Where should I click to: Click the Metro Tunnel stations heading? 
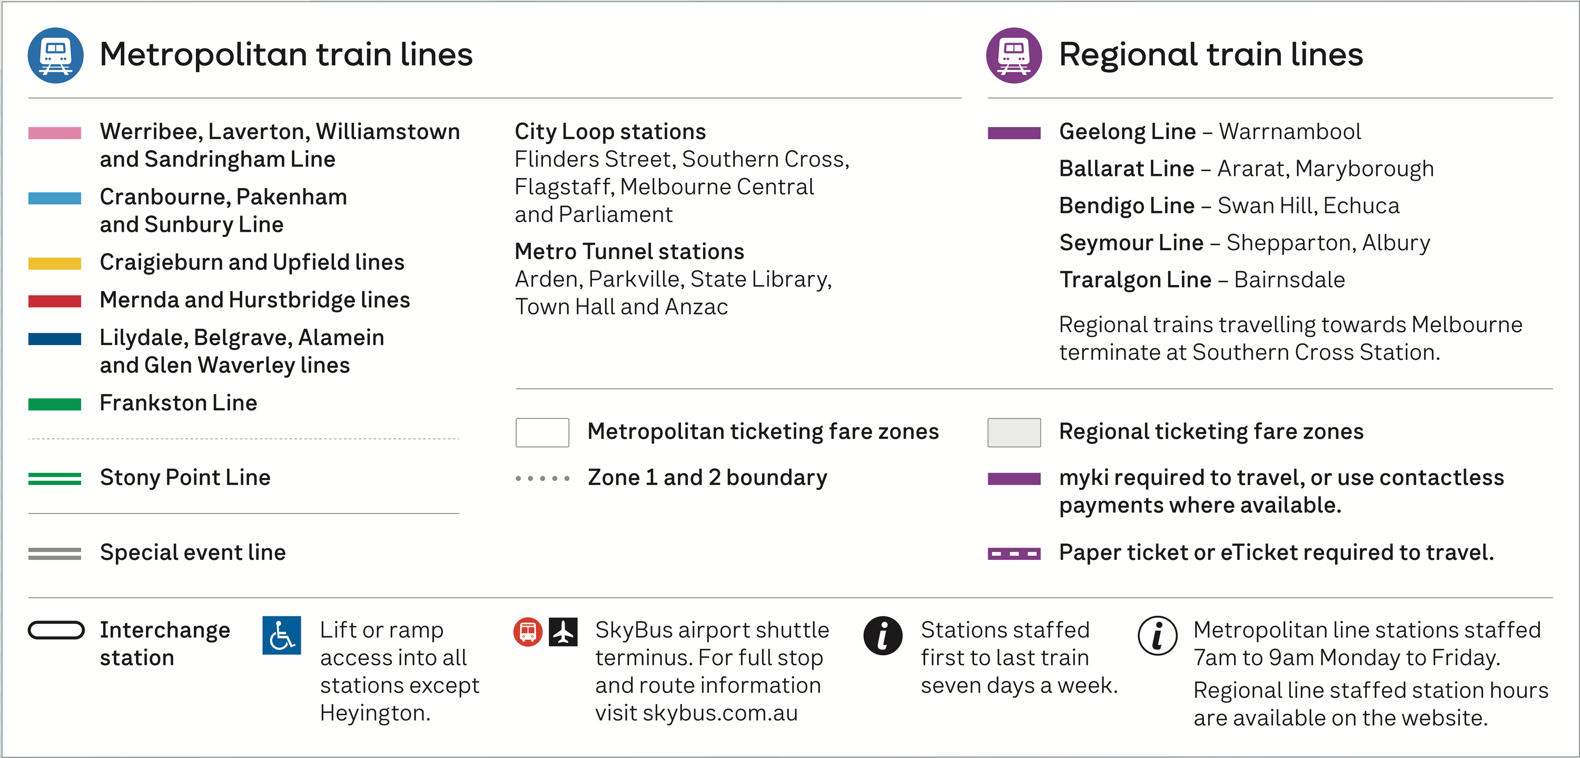[x=629, y=251]
